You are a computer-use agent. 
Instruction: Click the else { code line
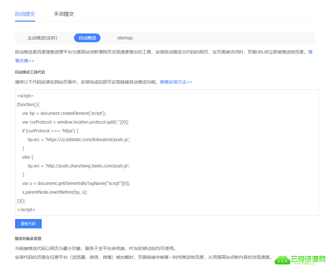(x=28, y=157)
